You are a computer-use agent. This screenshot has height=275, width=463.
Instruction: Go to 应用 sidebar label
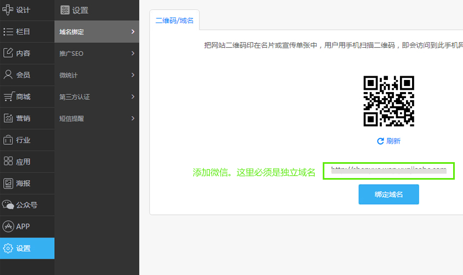[x=23, y=162]
